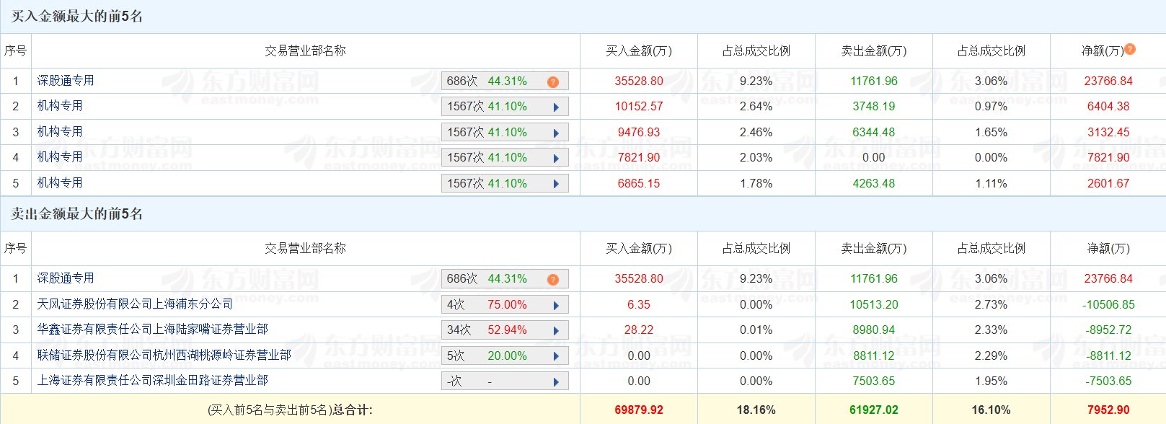Open 天风证券股份有限公司上海浦东分公司 link

tap(135, 304)
